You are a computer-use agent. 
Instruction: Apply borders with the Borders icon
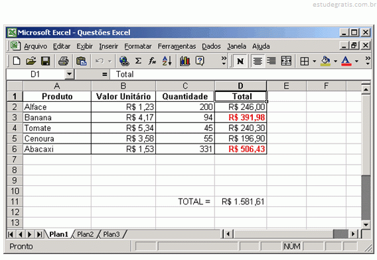point(305,62)
